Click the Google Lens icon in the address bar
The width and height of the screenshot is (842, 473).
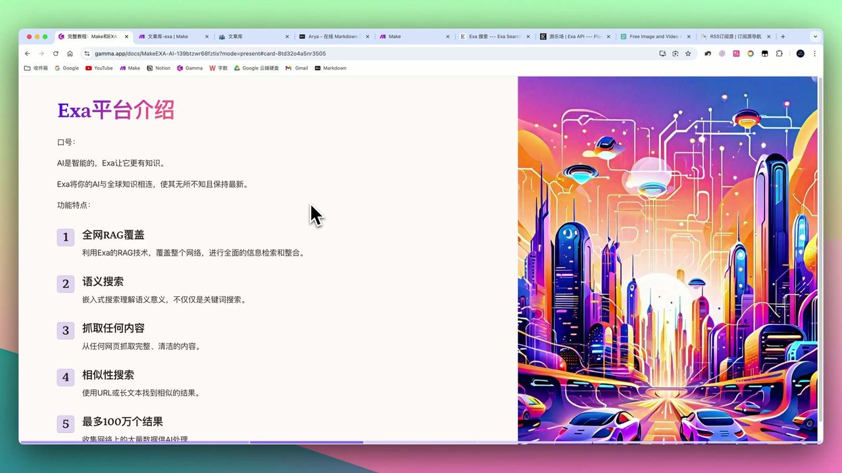tap(675, 53)
